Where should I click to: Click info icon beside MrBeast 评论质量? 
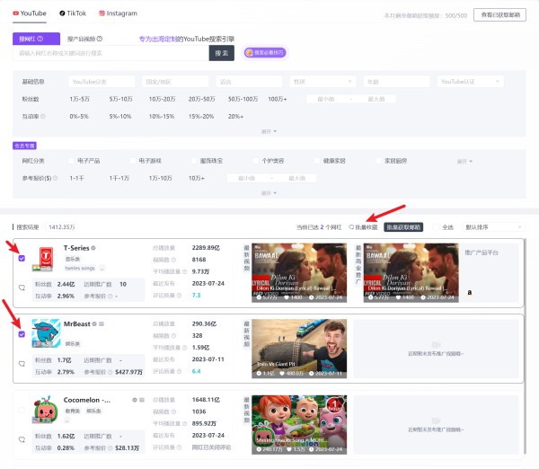coord(179,371)
